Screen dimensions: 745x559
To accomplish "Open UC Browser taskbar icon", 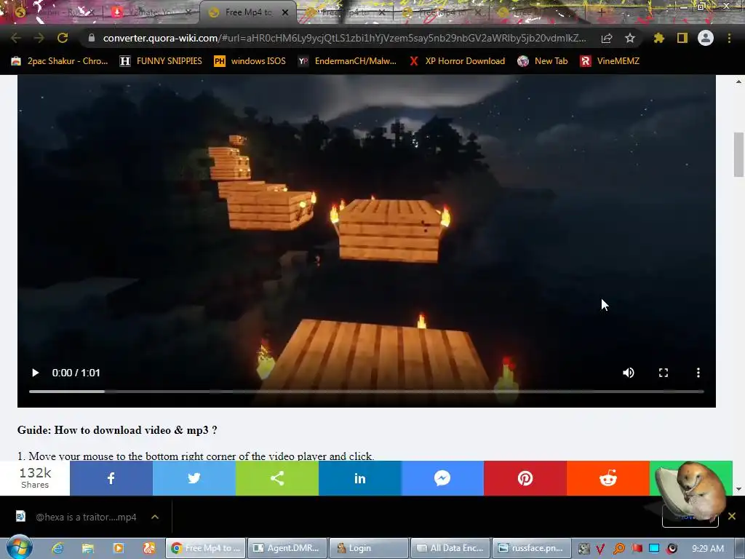I will [149, 548].
